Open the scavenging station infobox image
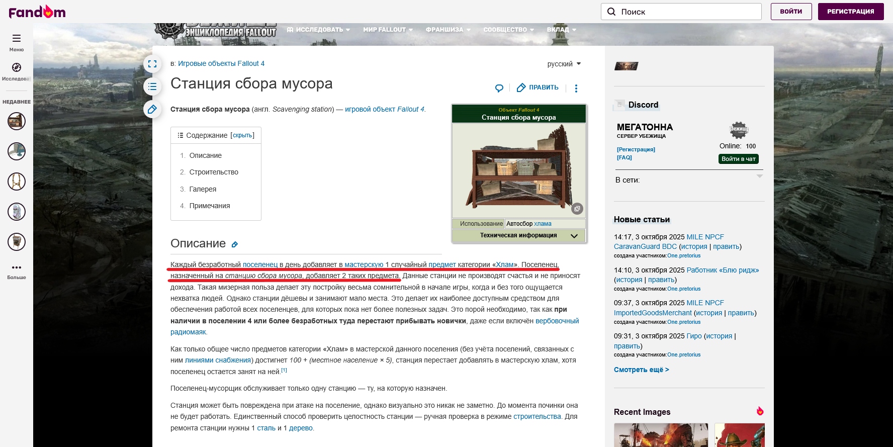 point(519,170)
